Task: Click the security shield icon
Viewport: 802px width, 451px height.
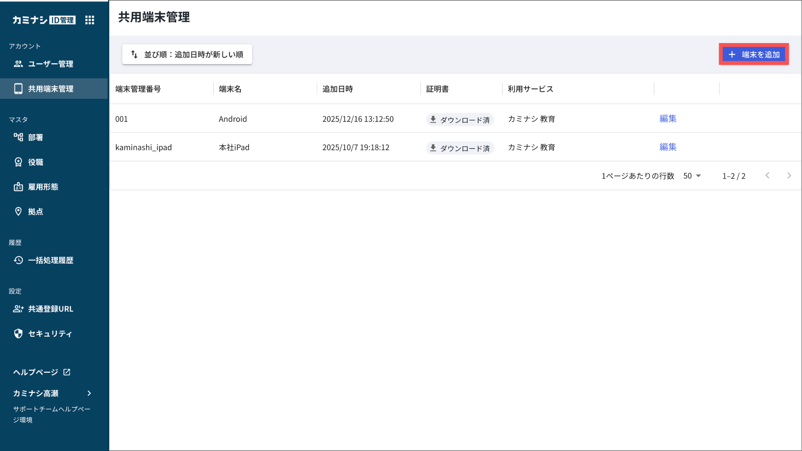Action: (x=18, y=333)
